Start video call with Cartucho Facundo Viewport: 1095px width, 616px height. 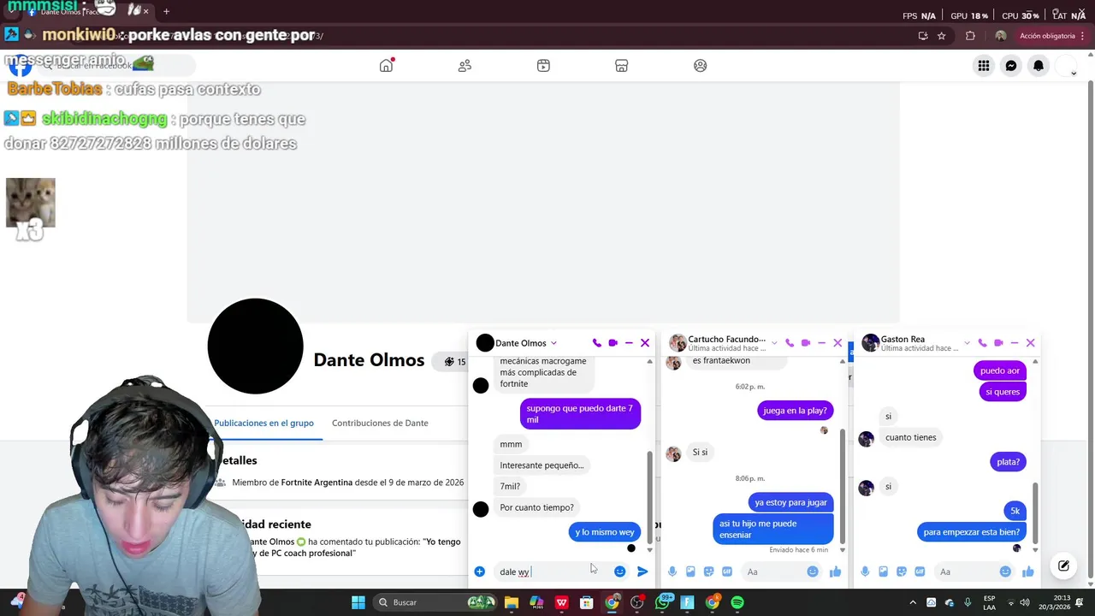pyautogui.click(x=806, y=343)
